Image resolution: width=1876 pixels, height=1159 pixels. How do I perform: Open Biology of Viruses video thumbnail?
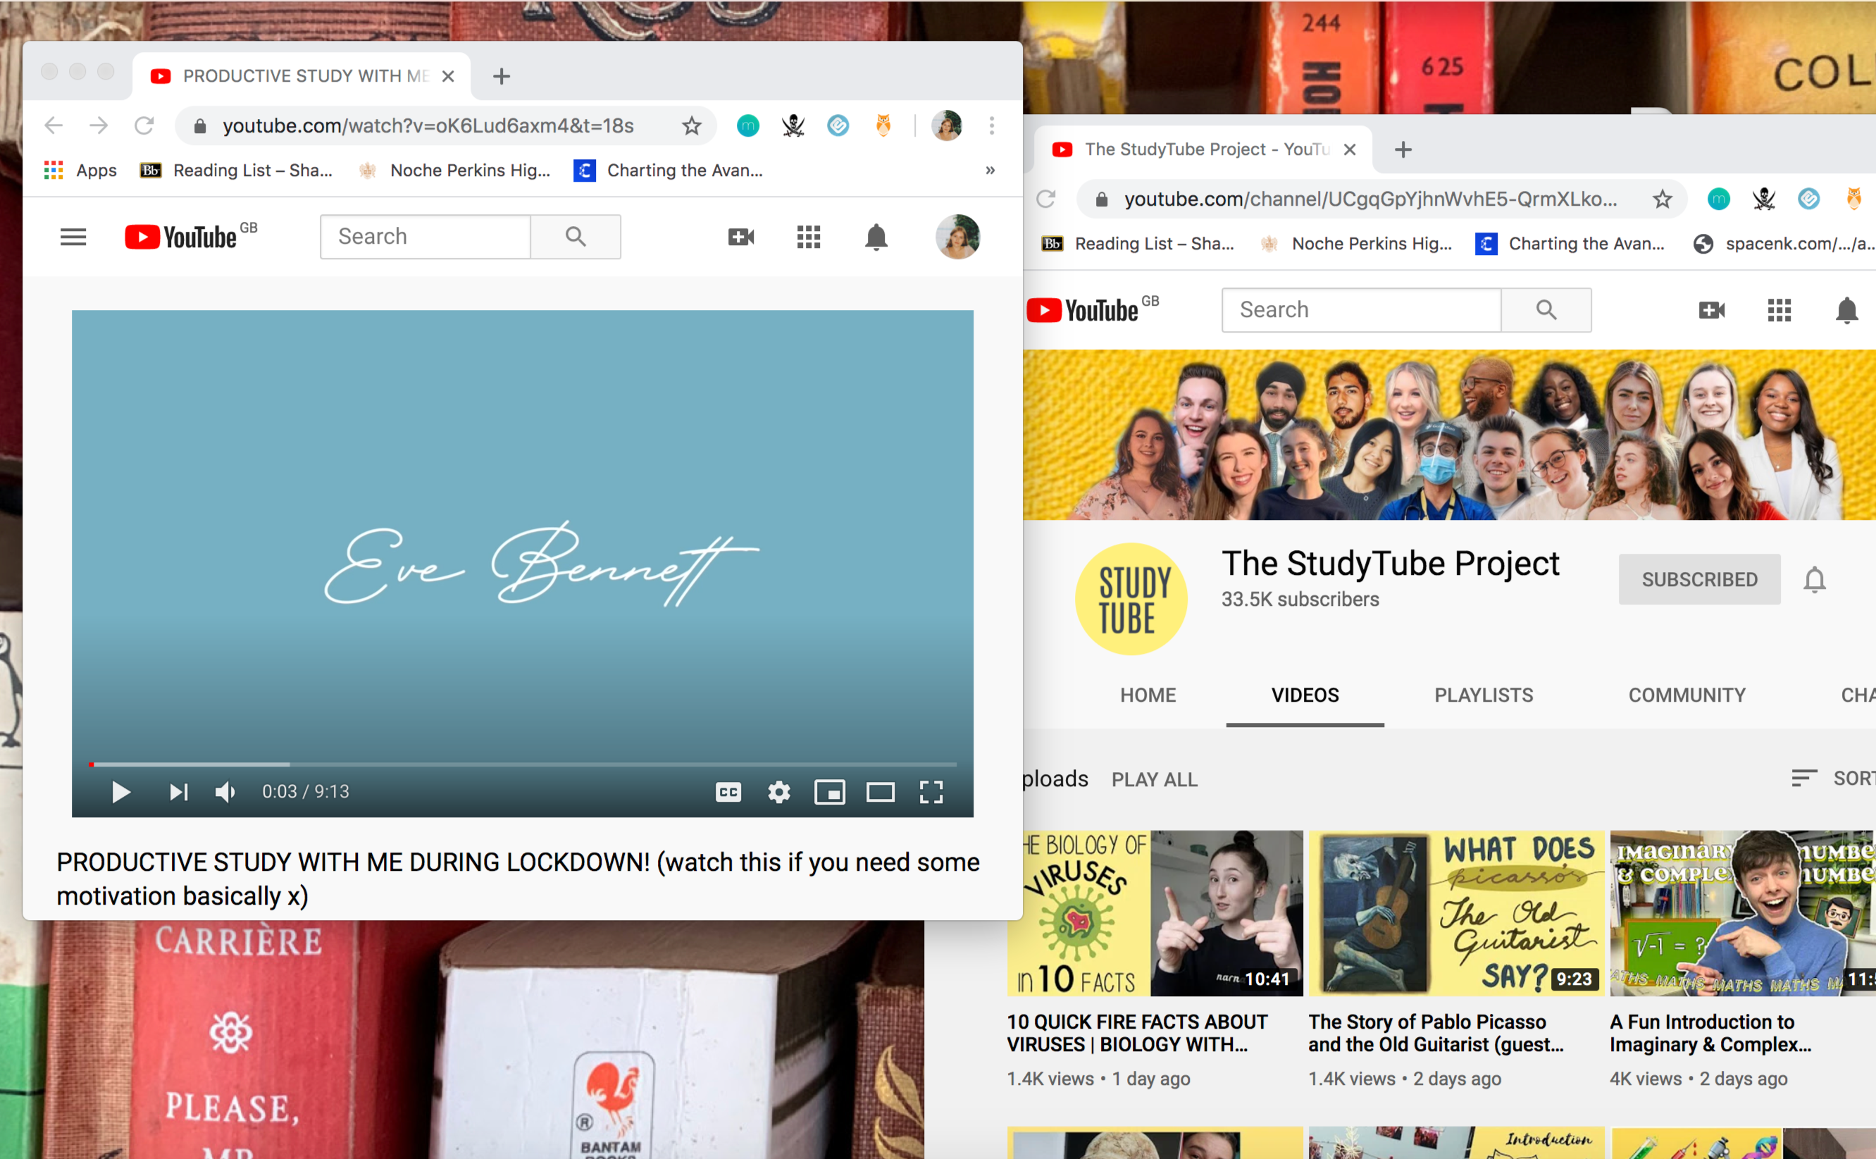pos(1155,913)
